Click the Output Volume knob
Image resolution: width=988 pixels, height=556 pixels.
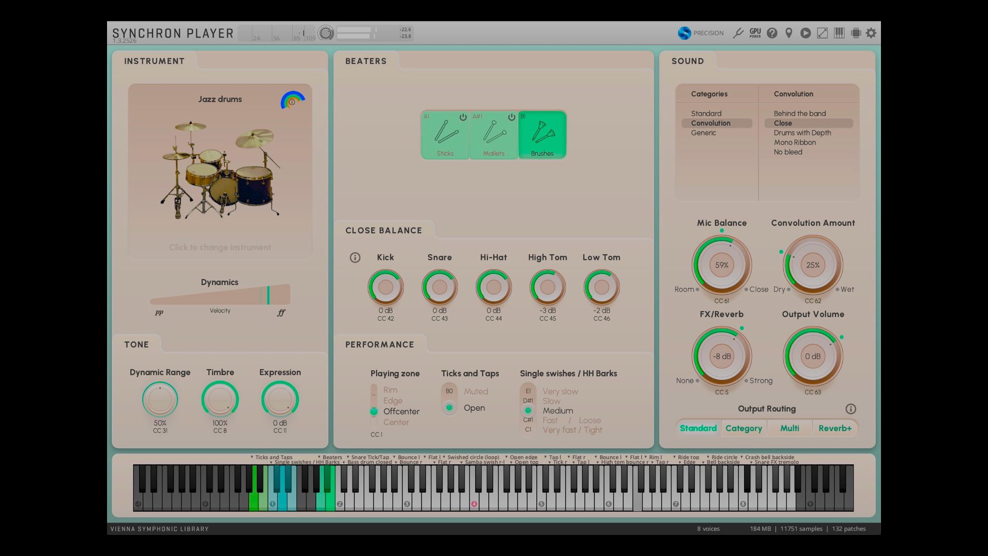coord(813,356)
